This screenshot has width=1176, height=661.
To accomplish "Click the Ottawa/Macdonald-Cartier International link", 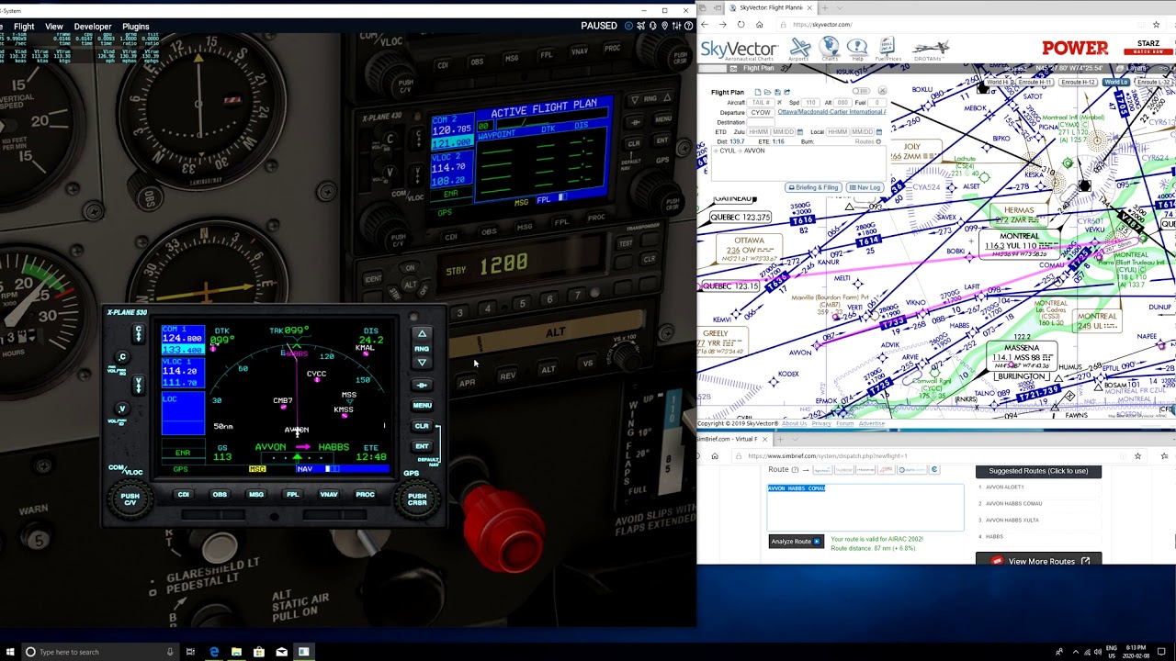I will [x=832, y=112].
